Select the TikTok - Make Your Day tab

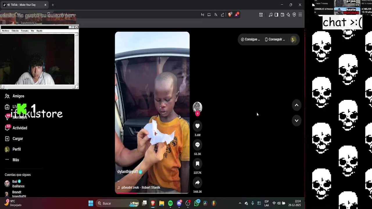coord(25,5)
